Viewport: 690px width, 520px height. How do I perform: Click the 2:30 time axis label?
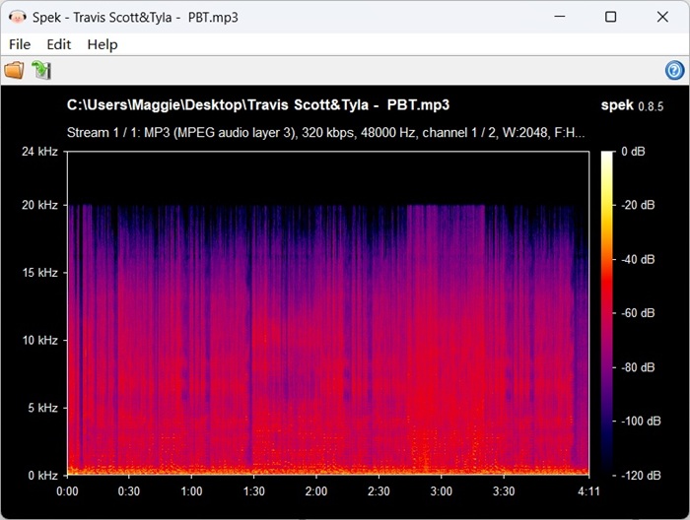(379, 491)
